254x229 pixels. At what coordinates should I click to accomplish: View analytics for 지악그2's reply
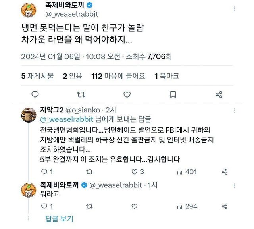click(180, 172)
